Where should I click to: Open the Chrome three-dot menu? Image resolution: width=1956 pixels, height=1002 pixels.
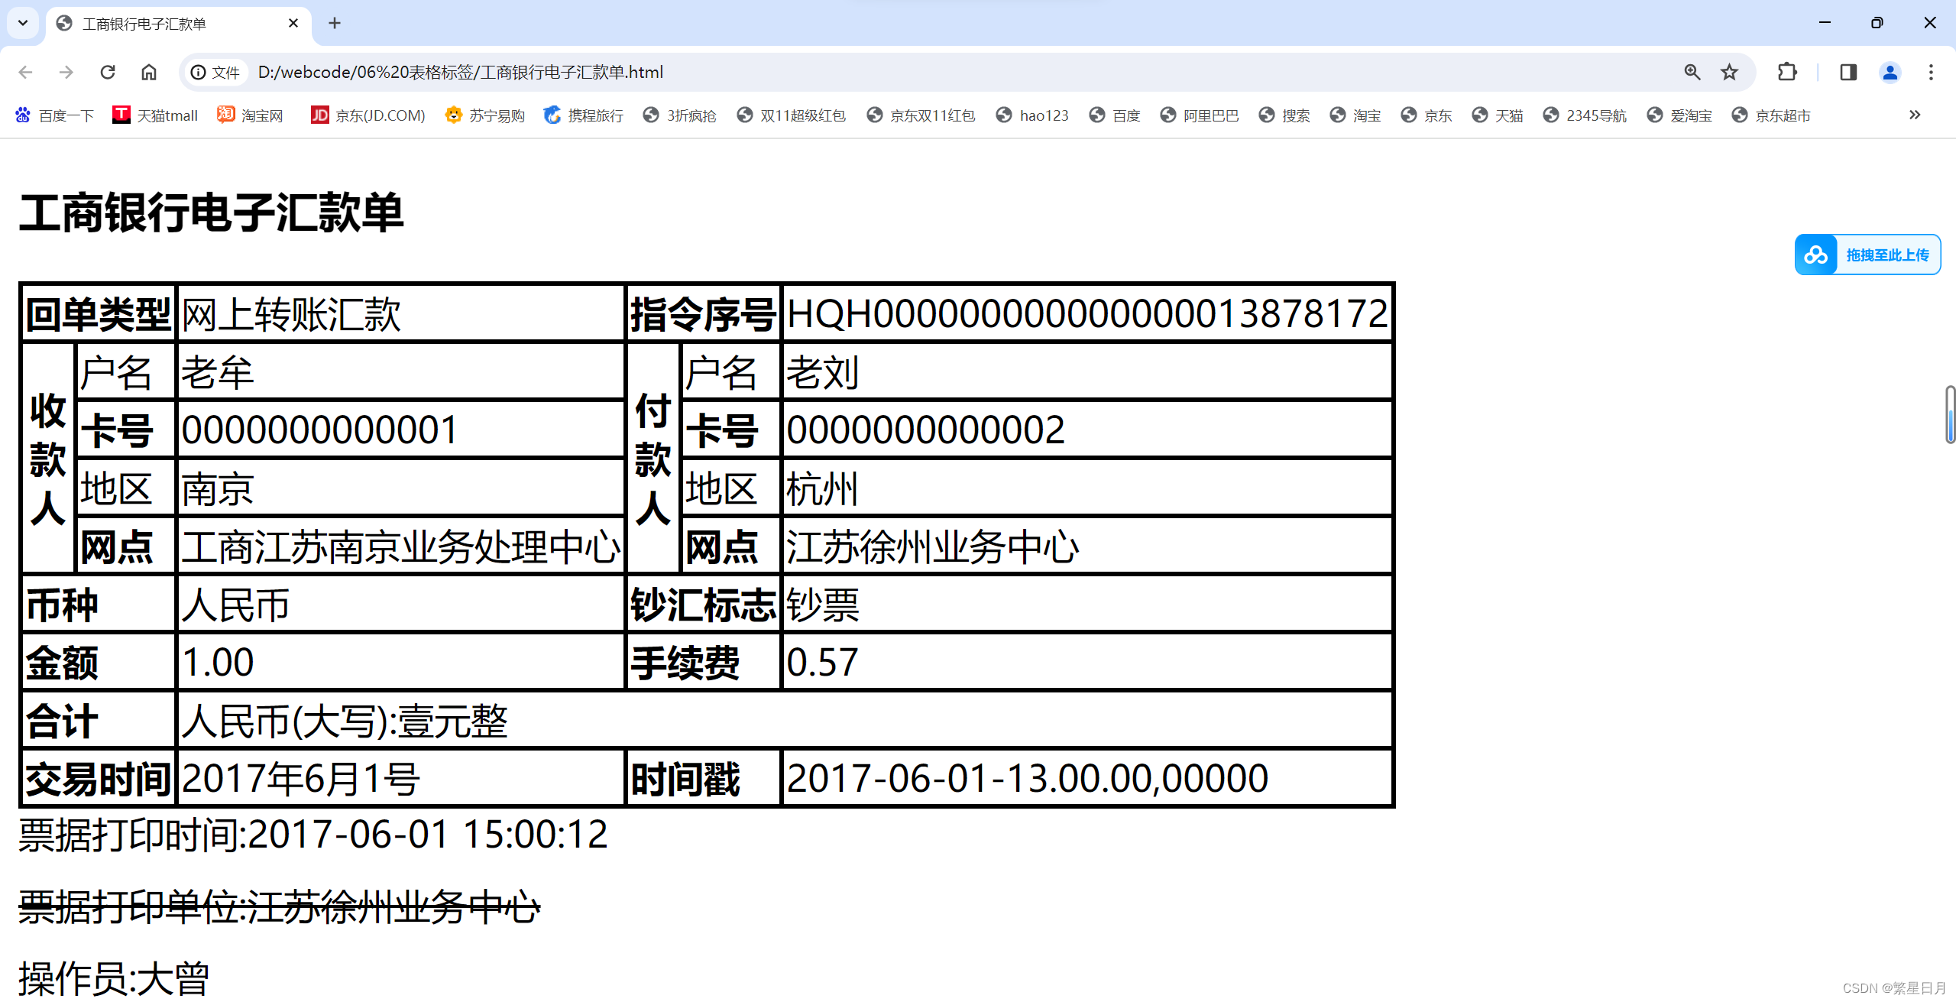[x=1931, y=72]
